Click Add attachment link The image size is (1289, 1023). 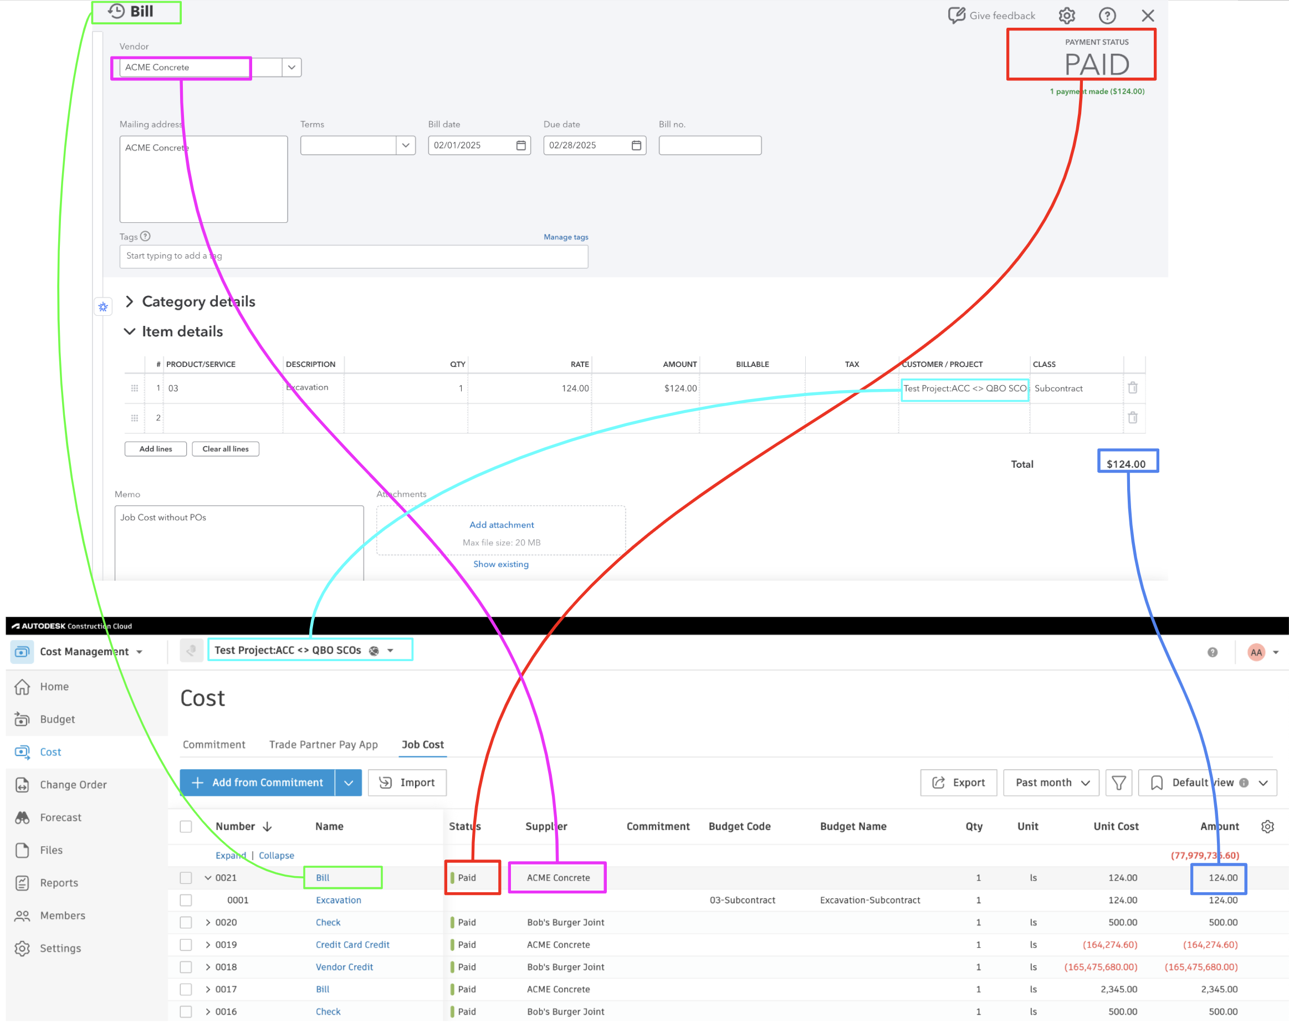click(x=502, y=524)
